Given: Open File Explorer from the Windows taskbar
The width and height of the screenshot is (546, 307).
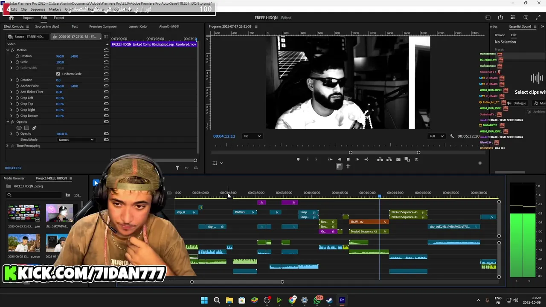Looking at the screenshot, I should (x=229, y=300).
